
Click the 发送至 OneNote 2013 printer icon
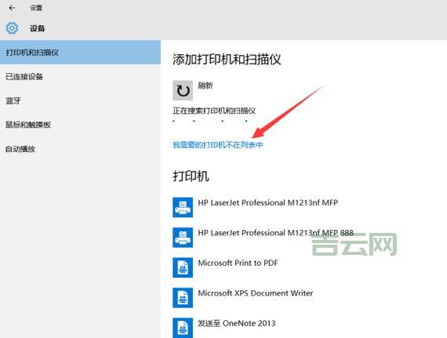(183, 328)
